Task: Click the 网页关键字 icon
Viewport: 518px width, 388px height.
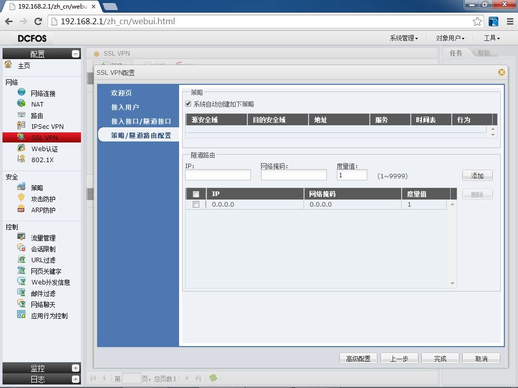Action: [x=21, y=271]
